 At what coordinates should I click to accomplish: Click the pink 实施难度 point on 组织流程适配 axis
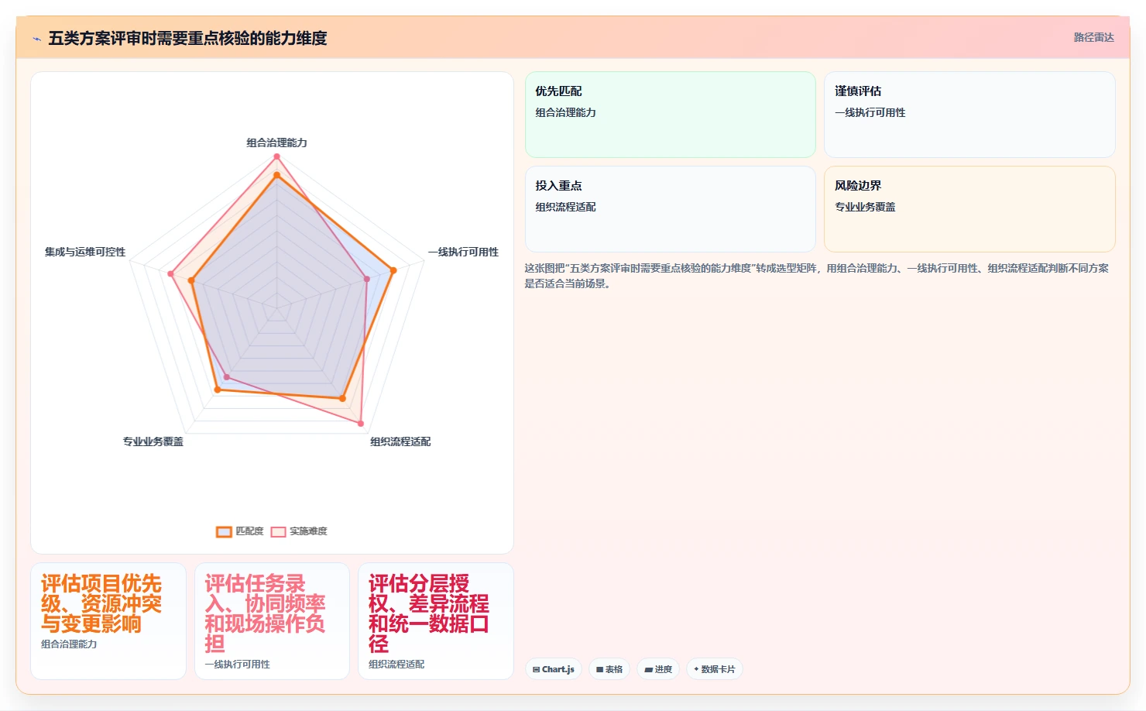[x=361, y=424]
